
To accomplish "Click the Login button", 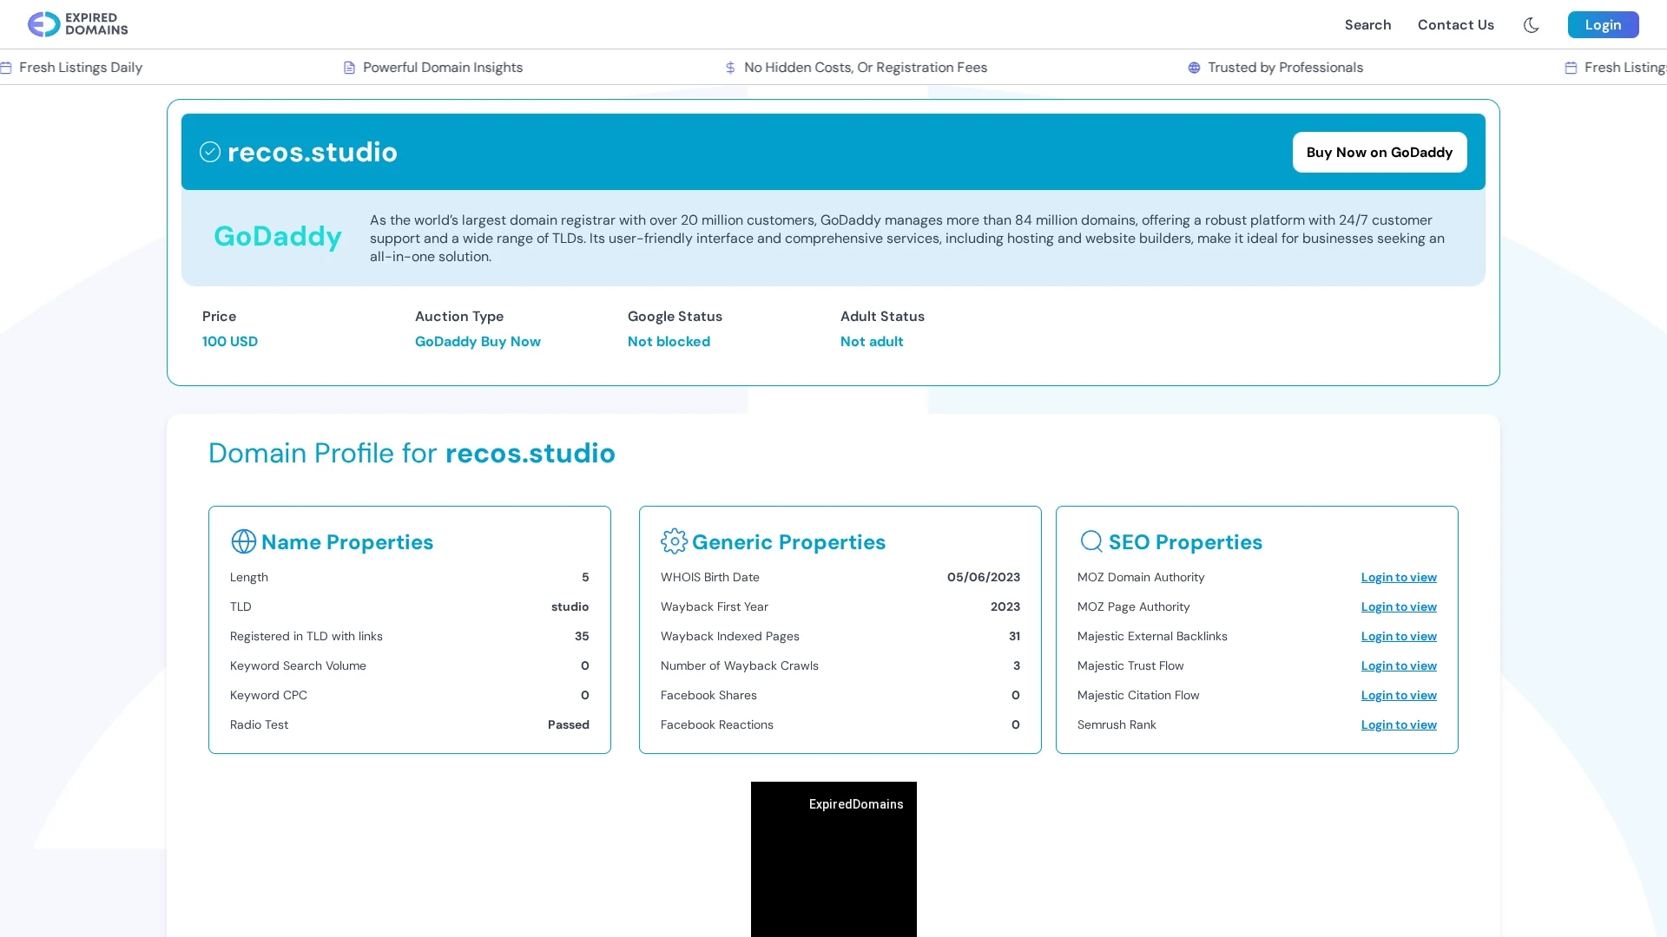I will coord(1603,25).
